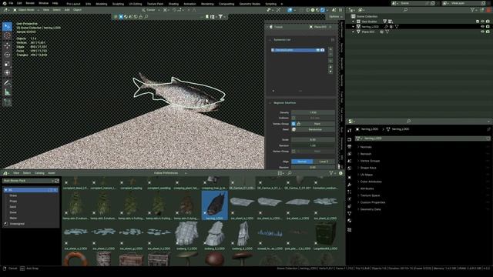The height and width of the screenshot is (277, 493).
Task: Open the viewport editor type menu
Action: pyautogui.click(x=6, y=10)
